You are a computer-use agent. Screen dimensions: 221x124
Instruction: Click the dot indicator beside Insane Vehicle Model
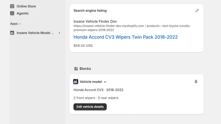tap(59, 33)
